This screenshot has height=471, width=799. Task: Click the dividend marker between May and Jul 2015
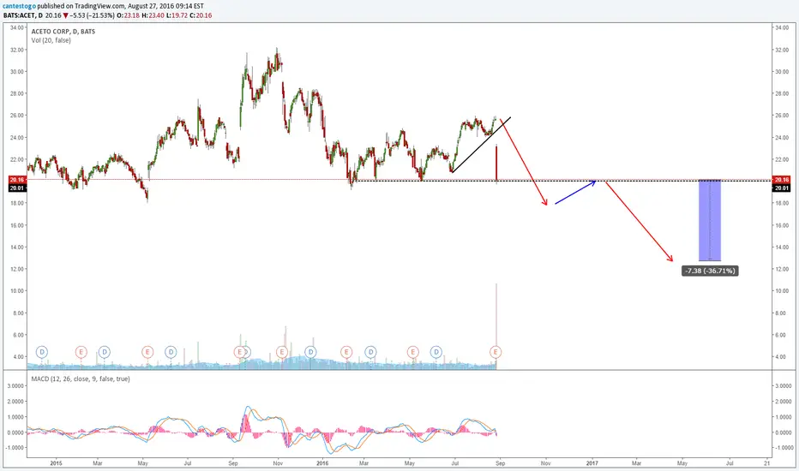point(171,352)
